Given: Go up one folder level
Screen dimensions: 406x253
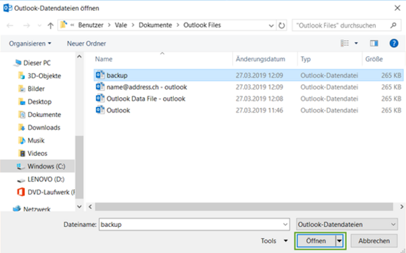Looking at the screenshot, I should (50, 25).
